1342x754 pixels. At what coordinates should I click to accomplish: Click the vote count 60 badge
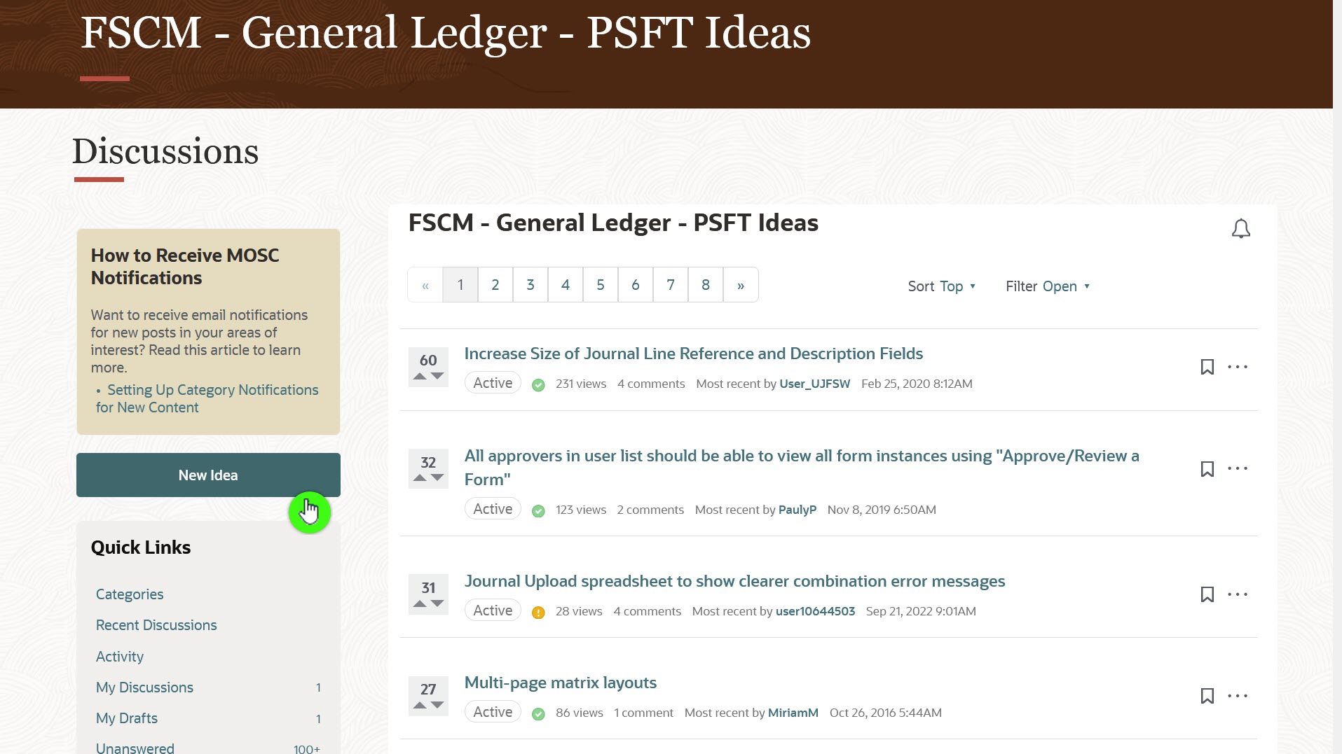pos(427,359)
